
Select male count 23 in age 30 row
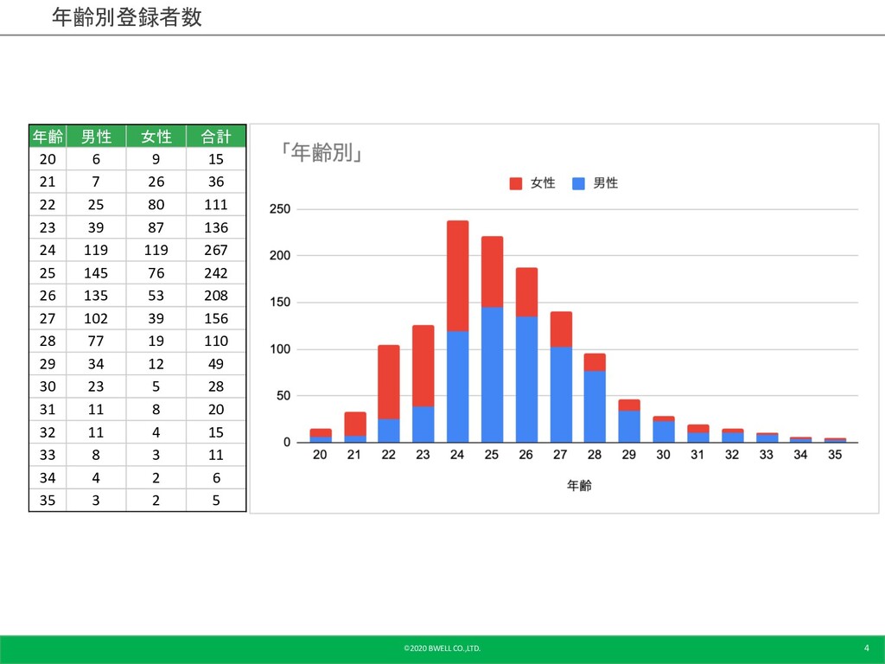pos(96,386)
